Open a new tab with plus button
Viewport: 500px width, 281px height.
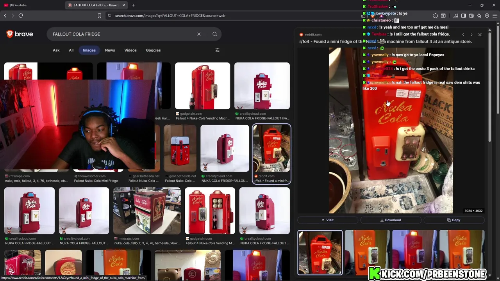coord(133,5)
